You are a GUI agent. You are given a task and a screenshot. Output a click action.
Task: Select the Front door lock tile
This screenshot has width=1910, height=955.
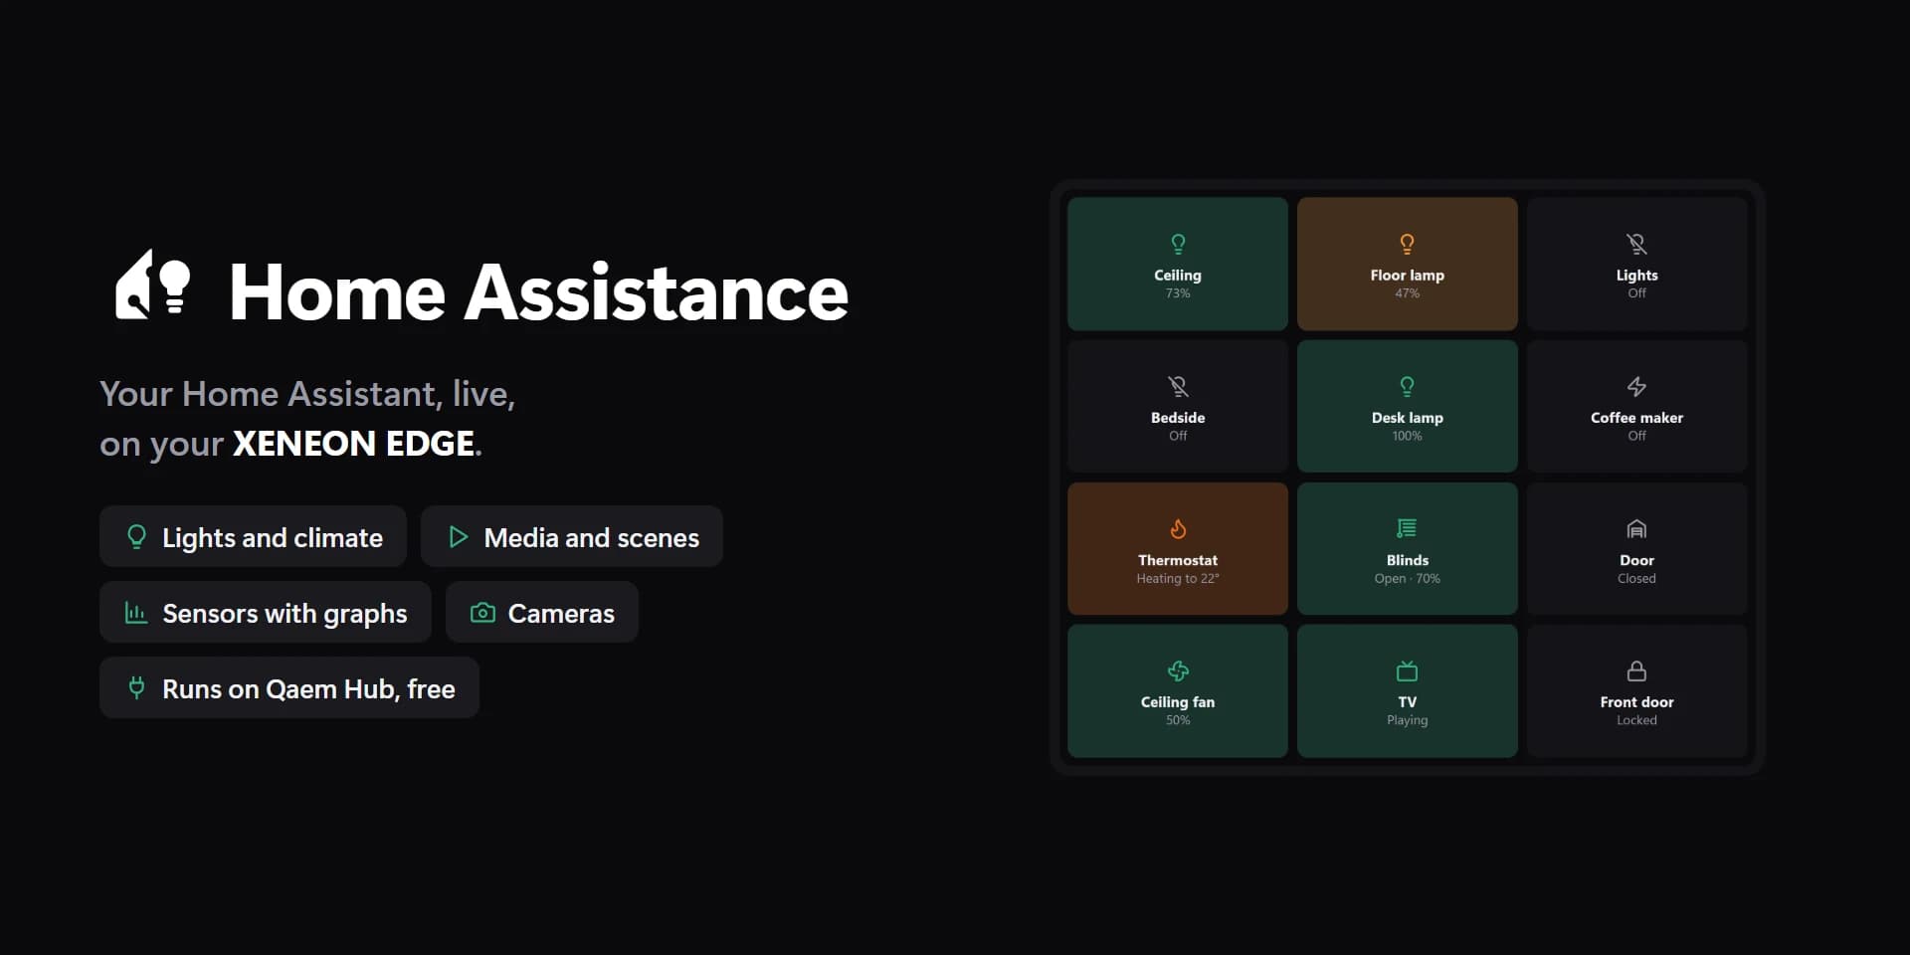(1636, 690)
